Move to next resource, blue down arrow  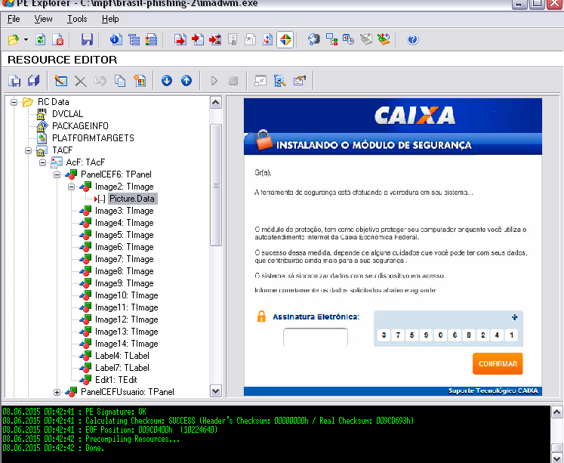point(167,81)
